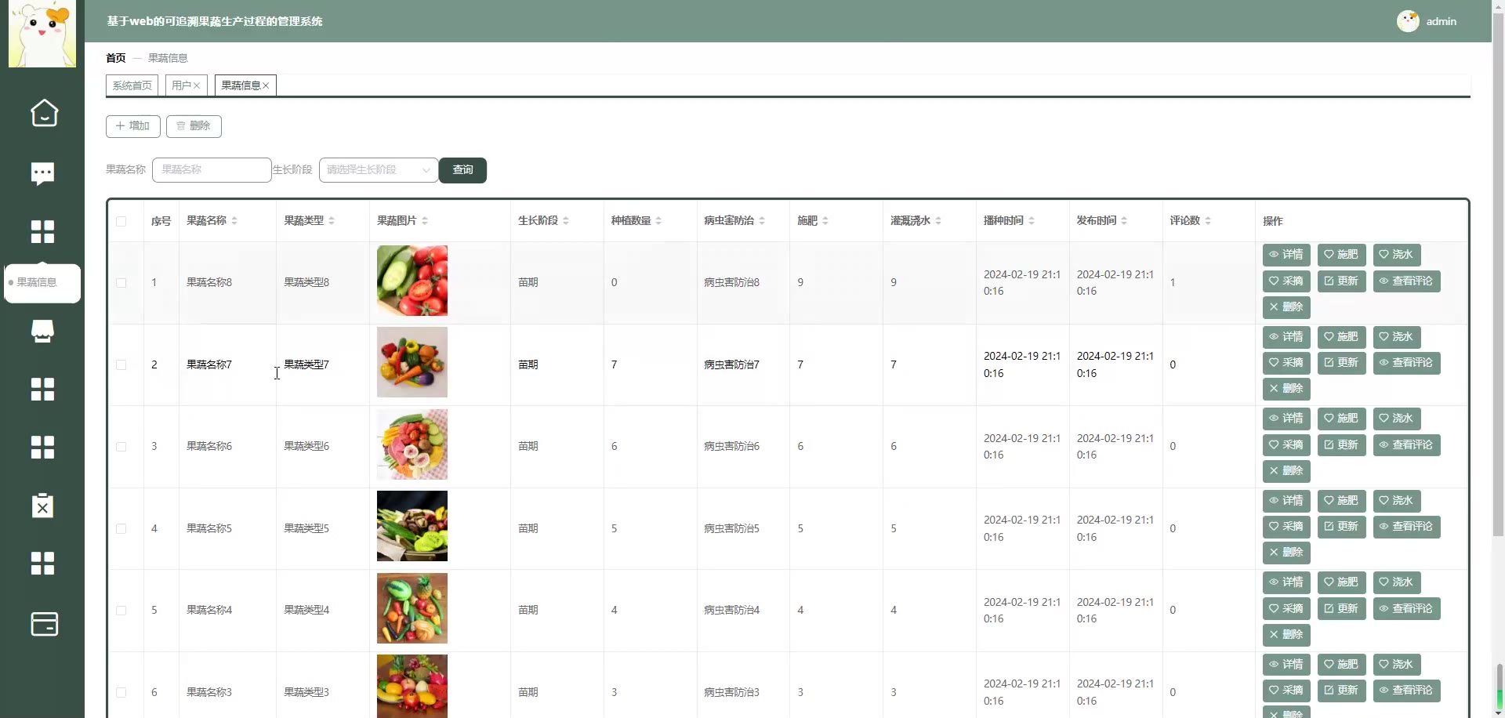Select the checkbox for 果蔬名称6 row
This screenshot has width=1505, height=718.
[121, 447]
